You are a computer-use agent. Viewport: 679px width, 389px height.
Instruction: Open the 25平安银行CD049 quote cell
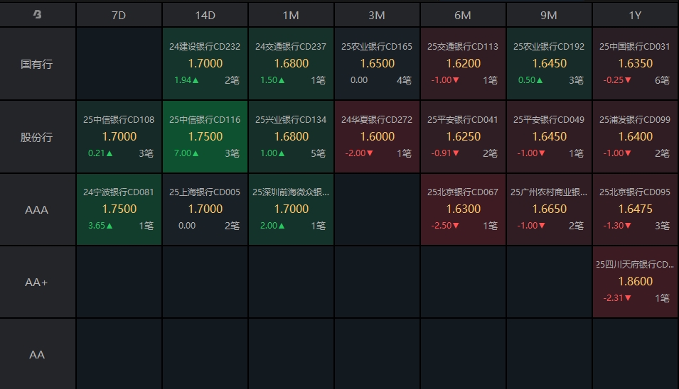(549, 136)
